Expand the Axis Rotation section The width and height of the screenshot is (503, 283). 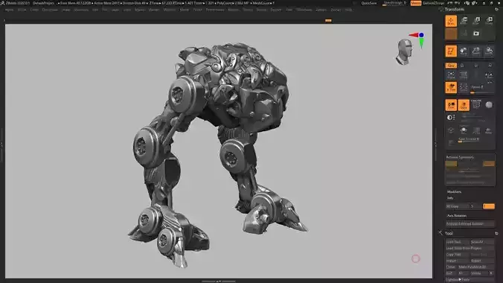(457, 215)
